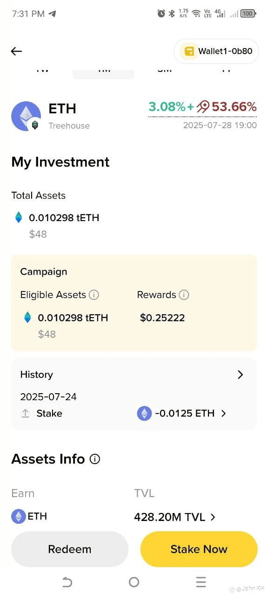The width and height of the screenshot is (268, 597).
Task: Tap the back arrow icon
Action: click(16, 51)
